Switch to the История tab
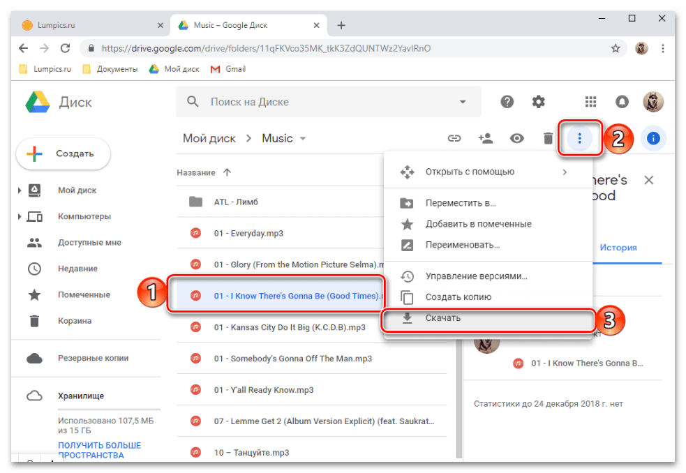686x473 pixels. [618, 248]
